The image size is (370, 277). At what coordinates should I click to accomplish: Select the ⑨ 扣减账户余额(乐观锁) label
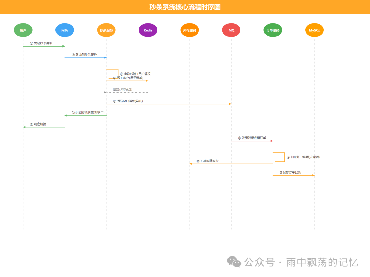point(303,157)
